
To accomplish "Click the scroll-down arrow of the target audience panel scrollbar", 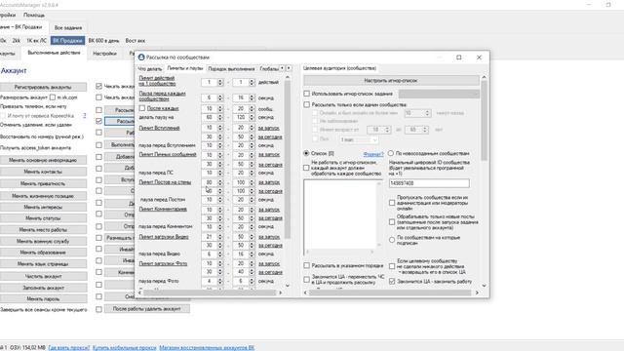I will coord(484,286).
